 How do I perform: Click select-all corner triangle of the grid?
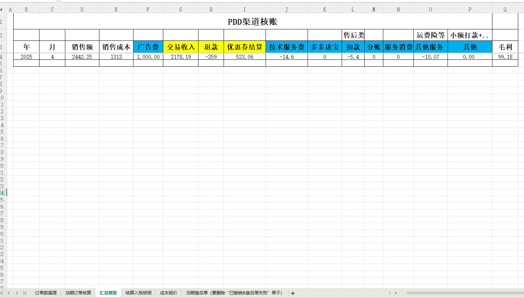1,10
